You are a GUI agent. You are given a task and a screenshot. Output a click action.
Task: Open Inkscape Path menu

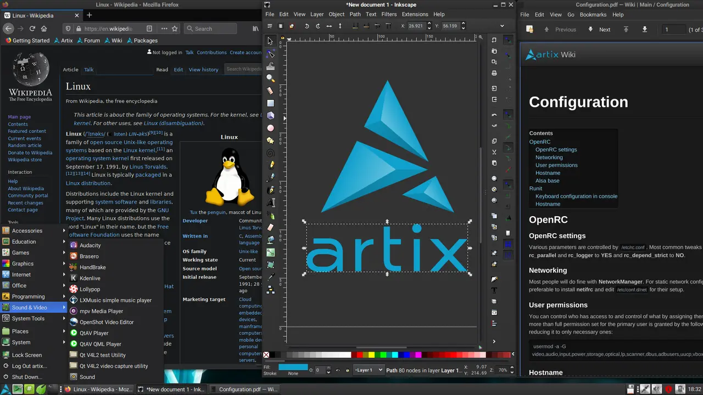(355, 14)
